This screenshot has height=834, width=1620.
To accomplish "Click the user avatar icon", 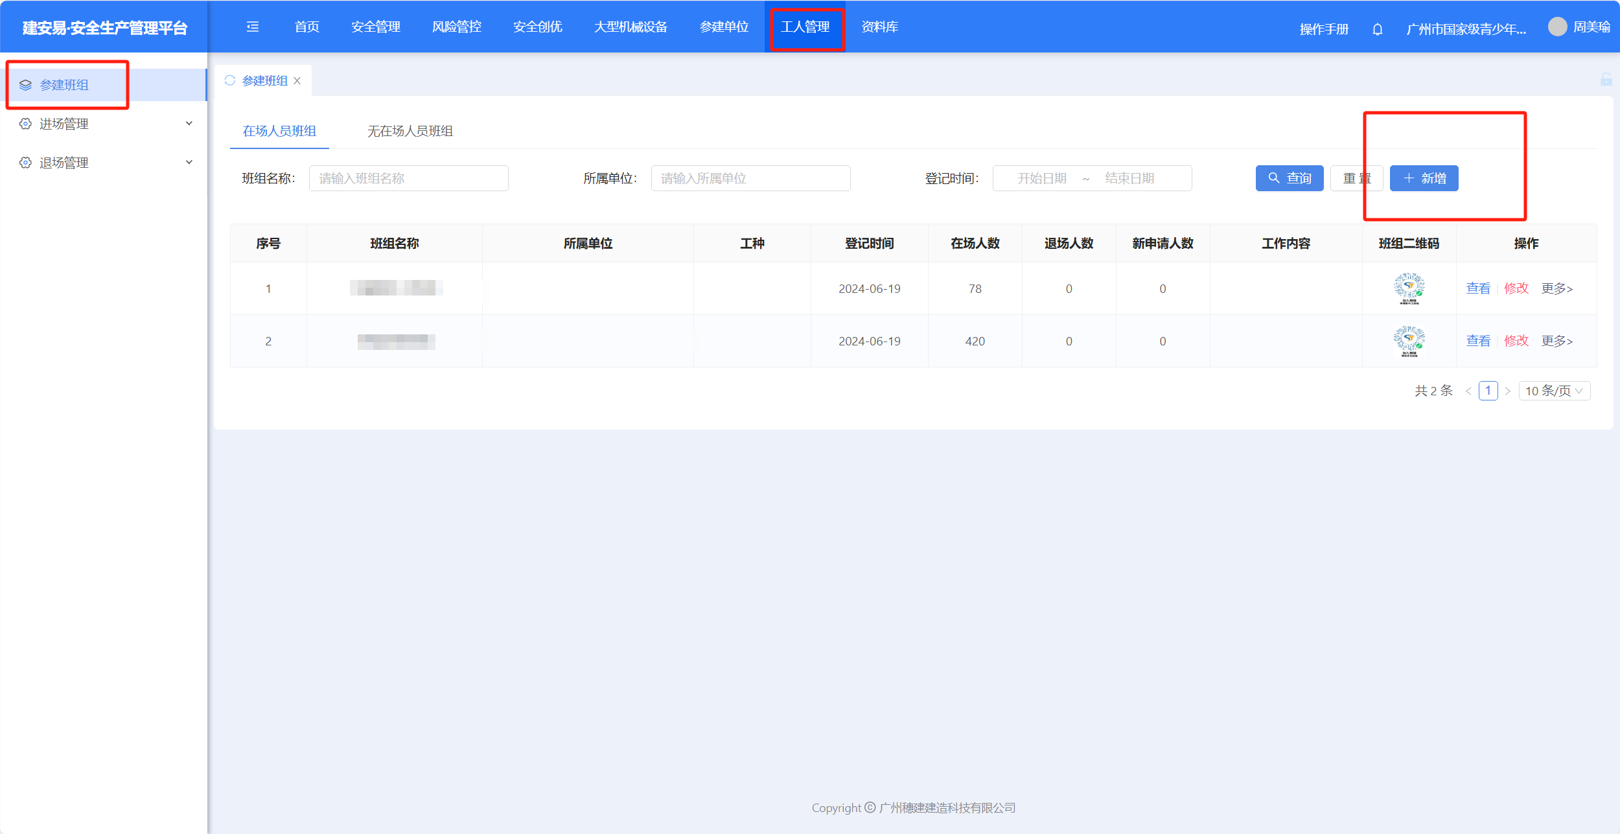I will pyautogui.click(x=1557, y=27).
